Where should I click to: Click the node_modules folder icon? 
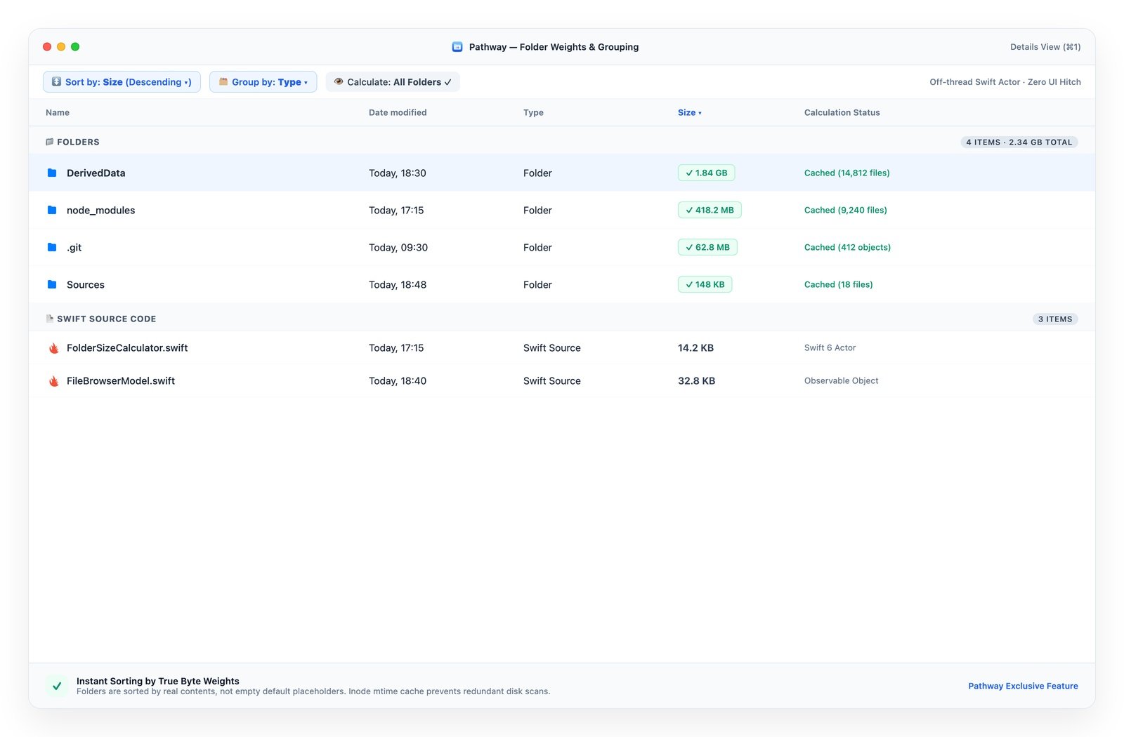[52, 210]
